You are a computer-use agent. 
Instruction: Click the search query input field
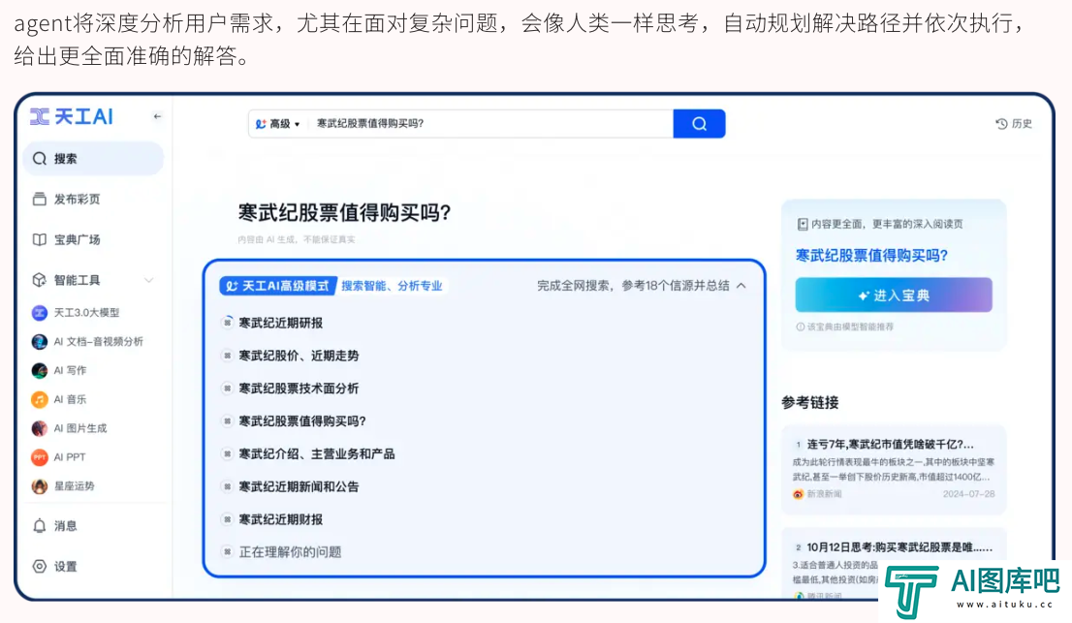[490, 124]
